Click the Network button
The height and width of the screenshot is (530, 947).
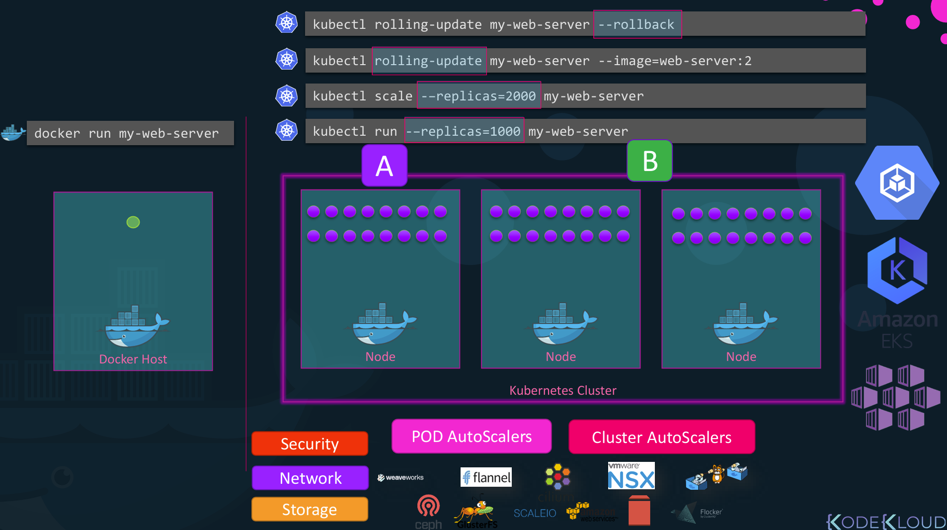point(310,478)
